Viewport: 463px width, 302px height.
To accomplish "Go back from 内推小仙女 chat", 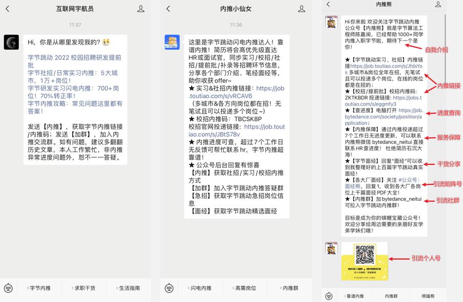I will (x=169, y=9).
